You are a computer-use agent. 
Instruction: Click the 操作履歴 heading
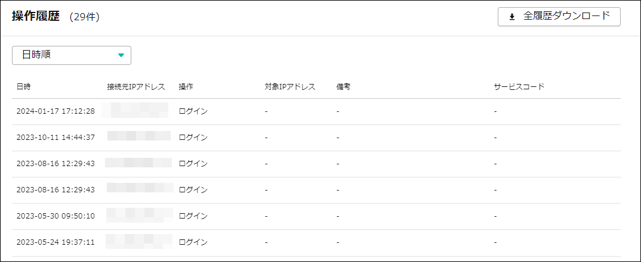36,17
